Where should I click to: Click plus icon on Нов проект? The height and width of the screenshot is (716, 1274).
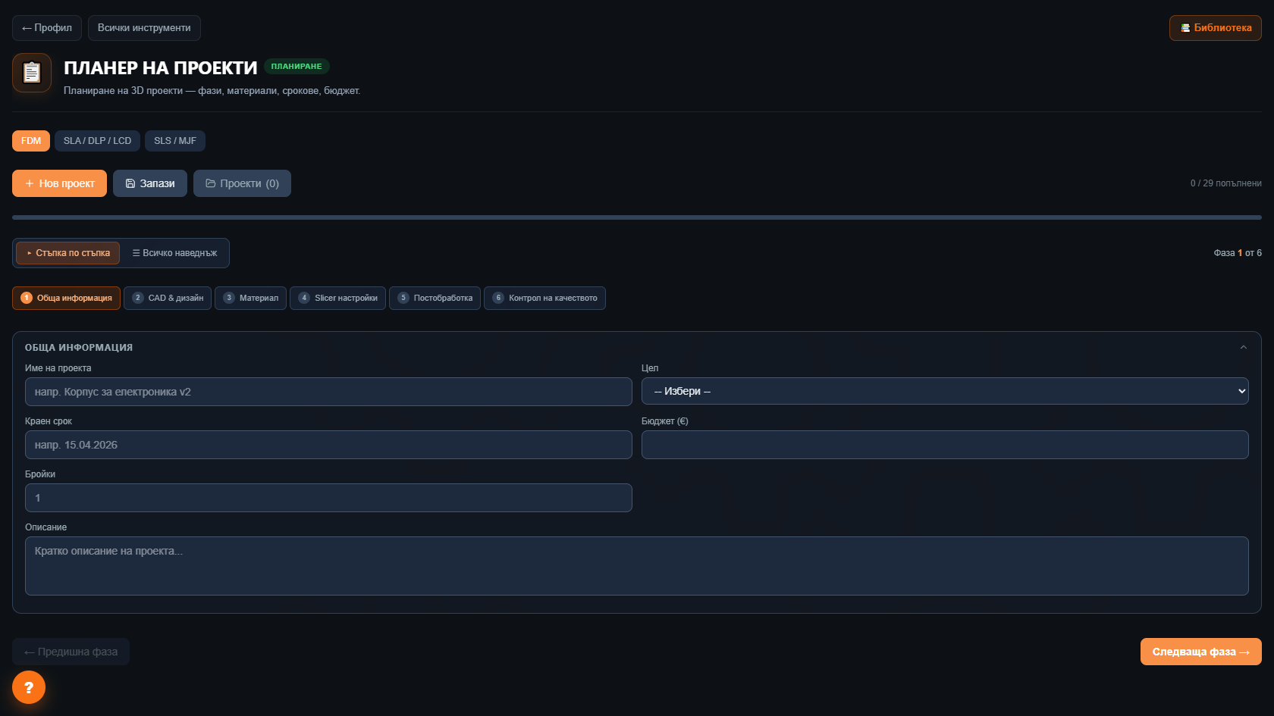click(x=30, y=183)
